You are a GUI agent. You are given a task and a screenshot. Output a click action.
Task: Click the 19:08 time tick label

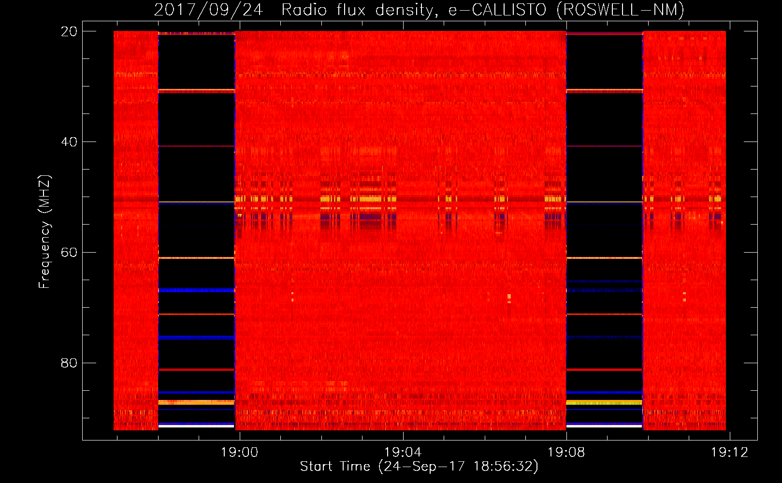pos(566,453)
